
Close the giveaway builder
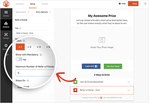click(145, 4)
